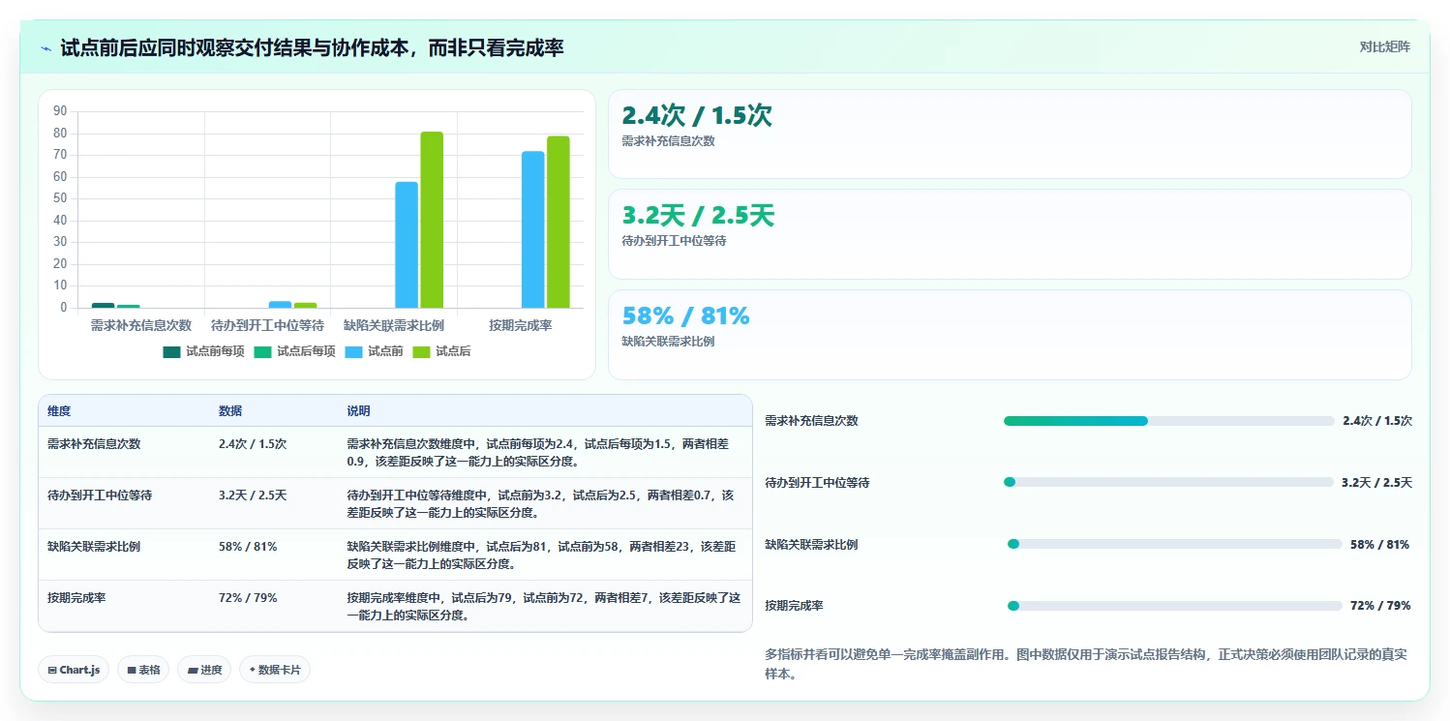Click the Chart.js tag
Screen dimensions: 1450x721
(74, 670)
